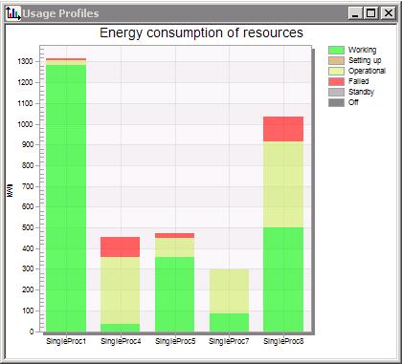Click the Operational segment of SingleProc8 bar
402x364 pixels.
pyautogui.click(x=283, y=184)
